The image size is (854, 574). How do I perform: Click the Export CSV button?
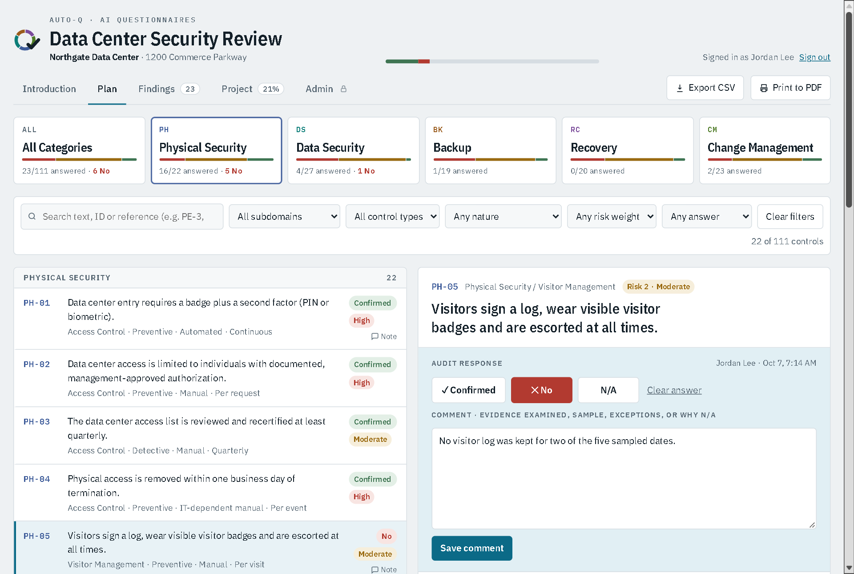tap(705, 88)
